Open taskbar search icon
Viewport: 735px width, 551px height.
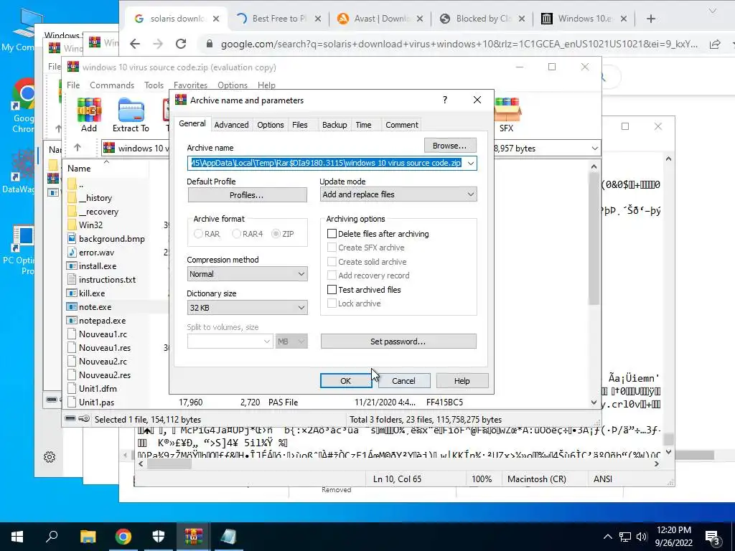(52, 537)
